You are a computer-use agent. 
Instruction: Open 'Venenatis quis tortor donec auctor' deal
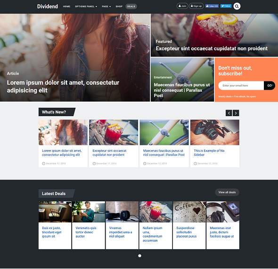(86, 232)
